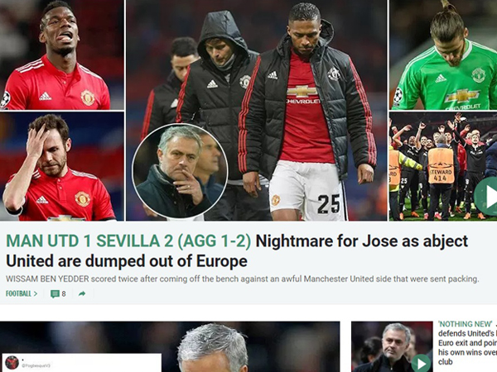Click the comment count number 8
Image resolution: width=497 pixels, height=372 pixels.
pyautogui.click(x=64, y=293)
